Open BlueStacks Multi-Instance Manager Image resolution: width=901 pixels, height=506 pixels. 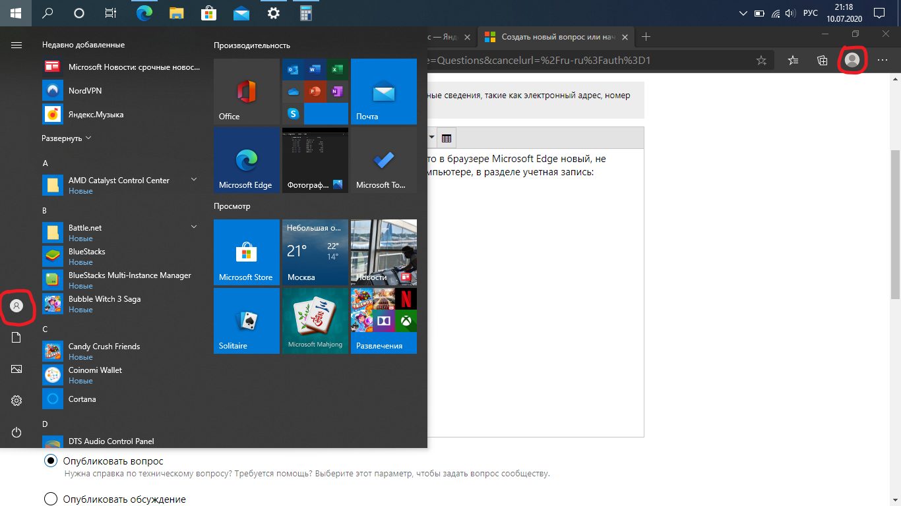[121, 280]
